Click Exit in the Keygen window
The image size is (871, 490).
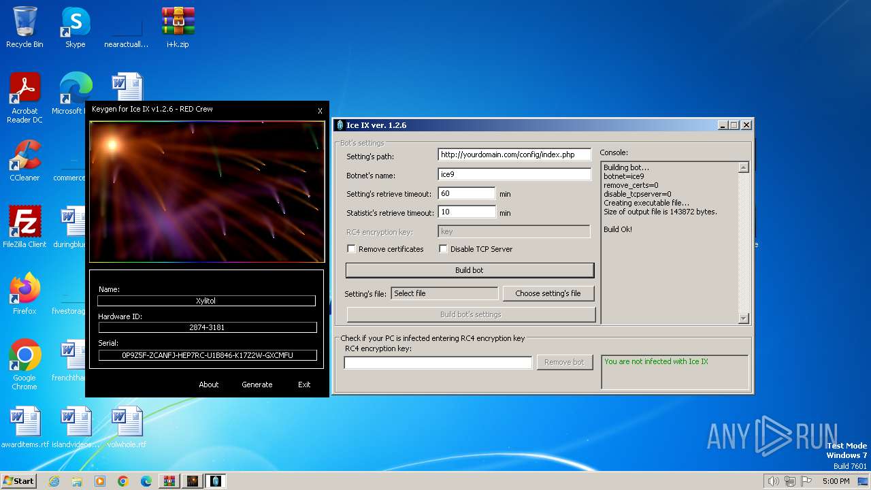tap(304, 385)
